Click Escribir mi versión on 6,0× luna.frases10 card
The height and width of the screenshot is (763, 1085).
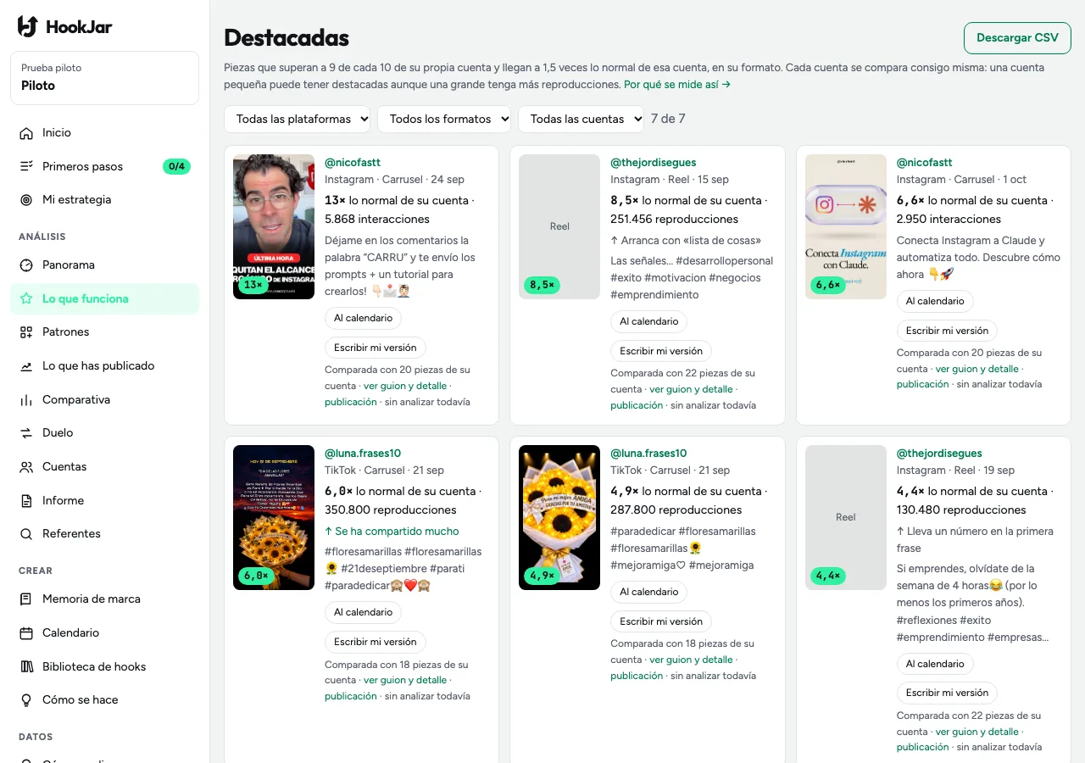(376, 642)
